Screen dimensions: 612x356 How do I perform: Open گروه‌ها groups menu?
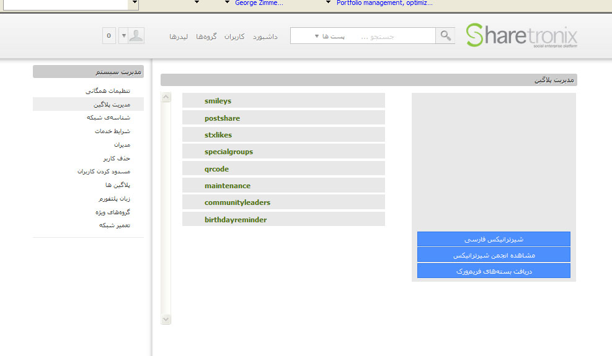206,37
